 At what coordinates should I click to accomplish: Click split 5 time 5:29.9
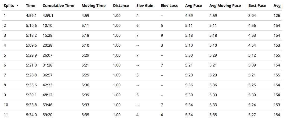click(31, 55)
